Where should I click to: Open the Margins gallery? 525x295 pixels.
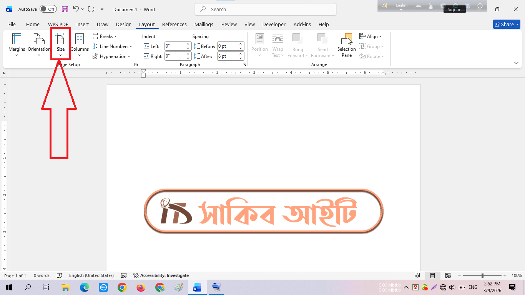pyautogui.click(x=17, y=45)
